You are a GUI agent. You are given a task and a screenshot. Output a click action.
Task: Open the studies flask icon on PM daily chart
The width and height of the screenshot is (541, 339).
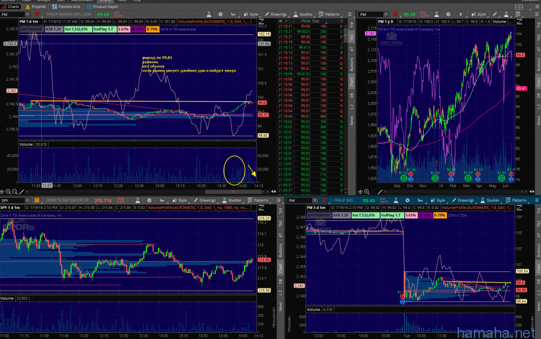(x=506, y=14)
